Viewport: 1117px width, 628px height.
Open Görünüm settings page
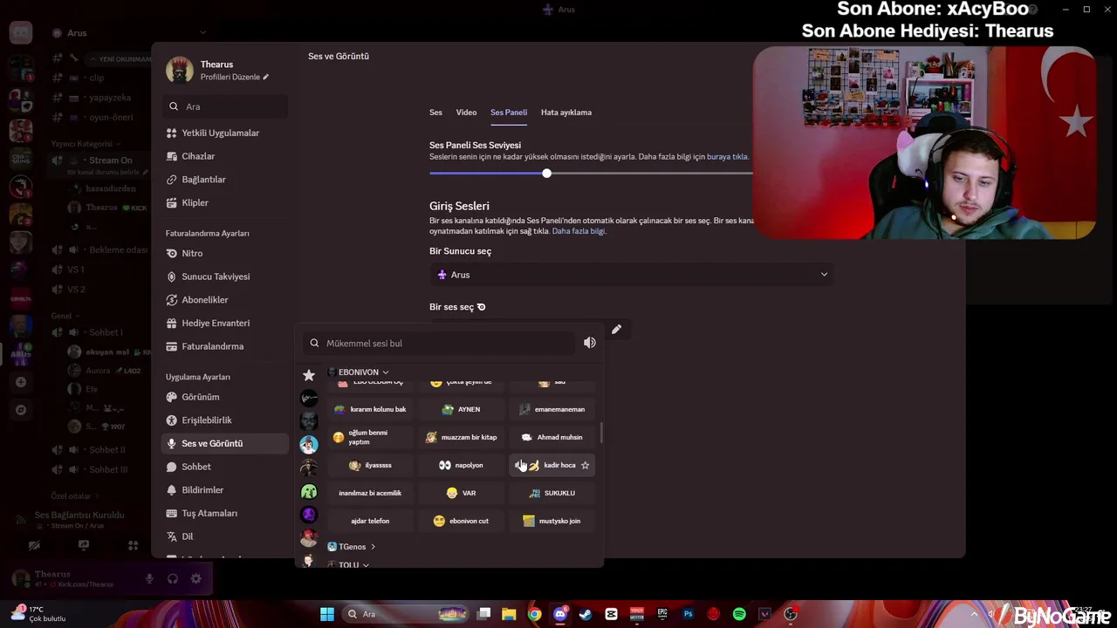(225, 397)
